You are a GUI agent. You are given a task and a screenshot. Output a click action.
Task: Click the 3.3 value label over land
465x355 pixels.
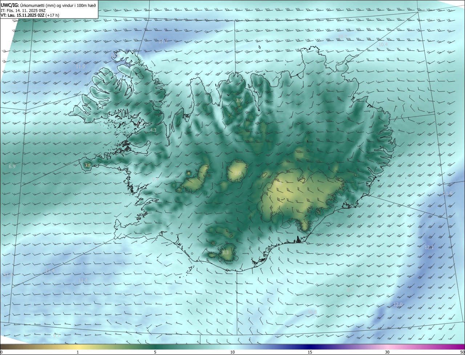point(225,252)
